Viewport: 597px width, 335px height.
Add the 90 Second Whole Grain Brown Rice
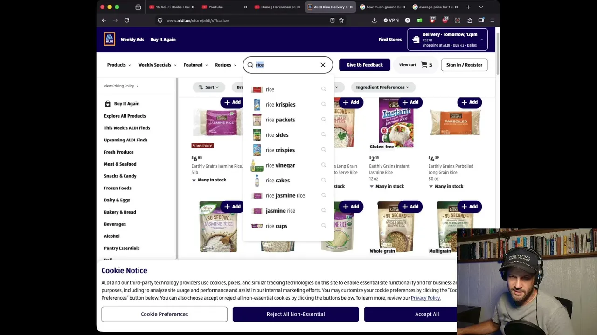[x=410, y=207]
